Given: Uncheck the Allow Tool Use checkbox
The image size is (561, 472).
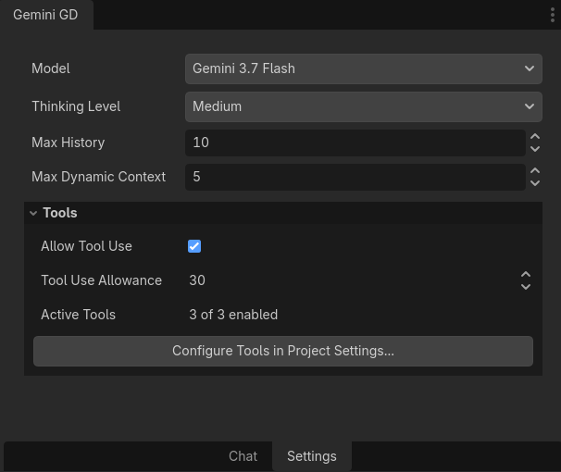Looking at the screenshot, I should point(194,246).
